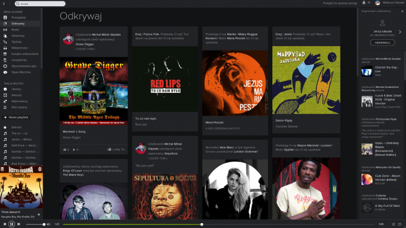
Task: Click the London Grammar artist photo
Action: point(235,189)
